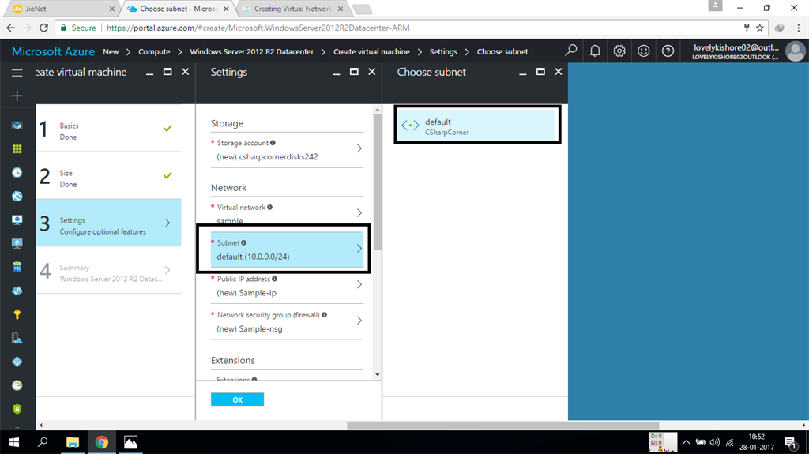Open step 4 Summary chevron

pos(167,270)
